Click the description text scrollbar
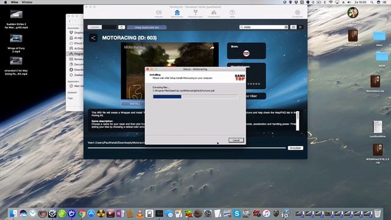Image resolution: width=391 pixels, height=220 pixels. (x=298, y=121)
